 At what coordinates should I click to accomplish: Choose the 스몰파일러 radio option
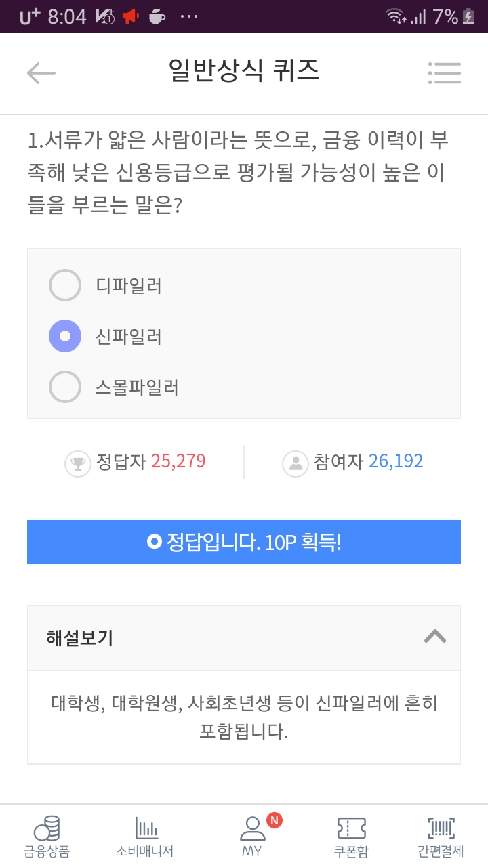click(x=65, y=387)
